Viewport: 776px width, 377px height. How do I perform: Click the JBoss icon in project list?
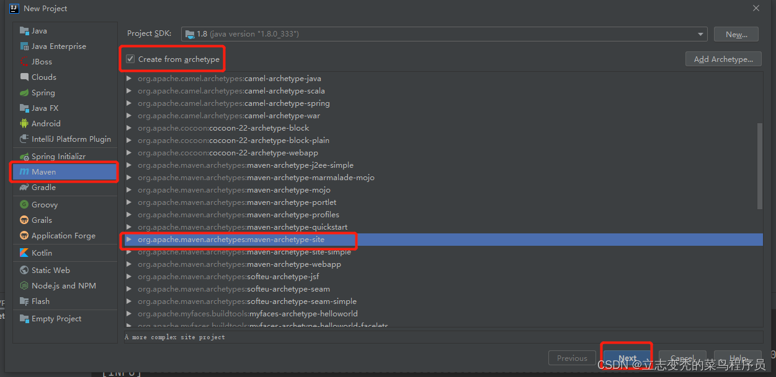click(x=24, y=62)
